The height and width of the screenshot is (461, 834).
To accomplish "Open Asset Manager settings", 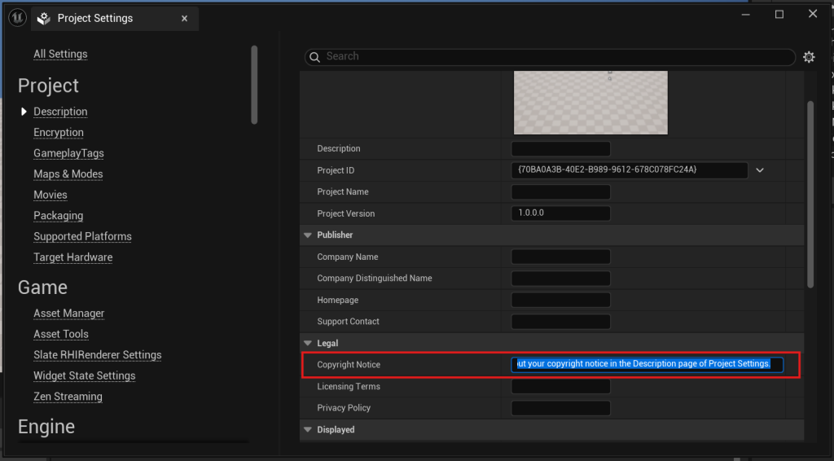I will pos(69,314).
